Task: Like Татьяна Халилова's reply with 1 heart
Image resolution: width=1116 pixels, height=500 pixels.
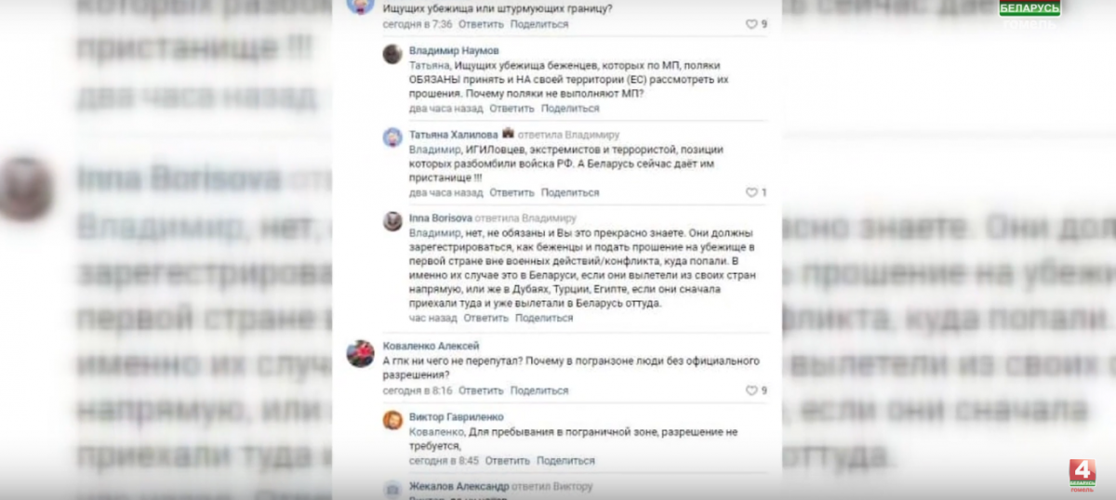Action: coord(751,192)
